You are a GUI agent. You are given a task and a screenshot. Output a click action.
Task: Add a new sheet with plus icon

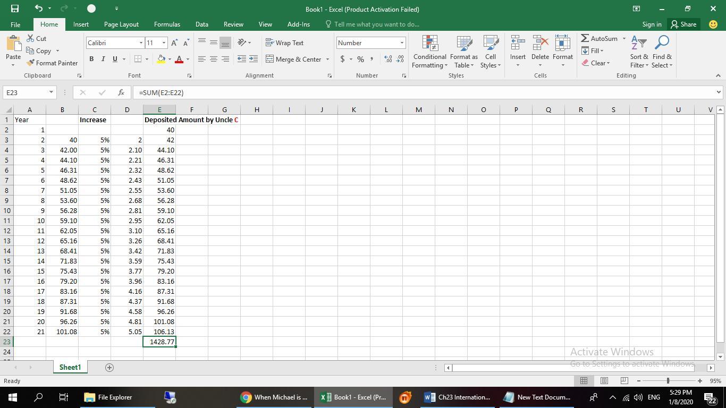(109, 368)
